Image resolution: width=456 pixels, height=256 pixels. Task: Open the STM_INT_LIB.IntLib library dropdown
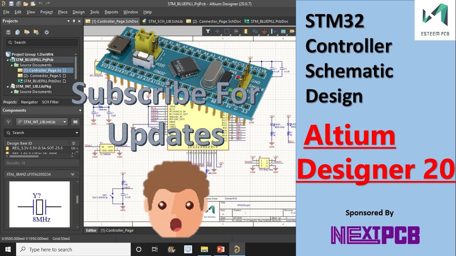click(42, 122)
